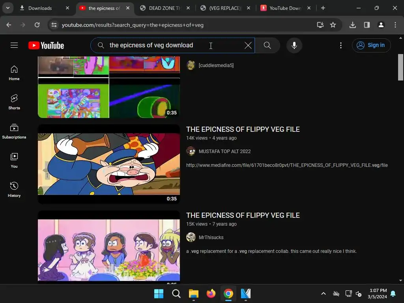
Task: Open Home in sidebar
Action: 14,73
